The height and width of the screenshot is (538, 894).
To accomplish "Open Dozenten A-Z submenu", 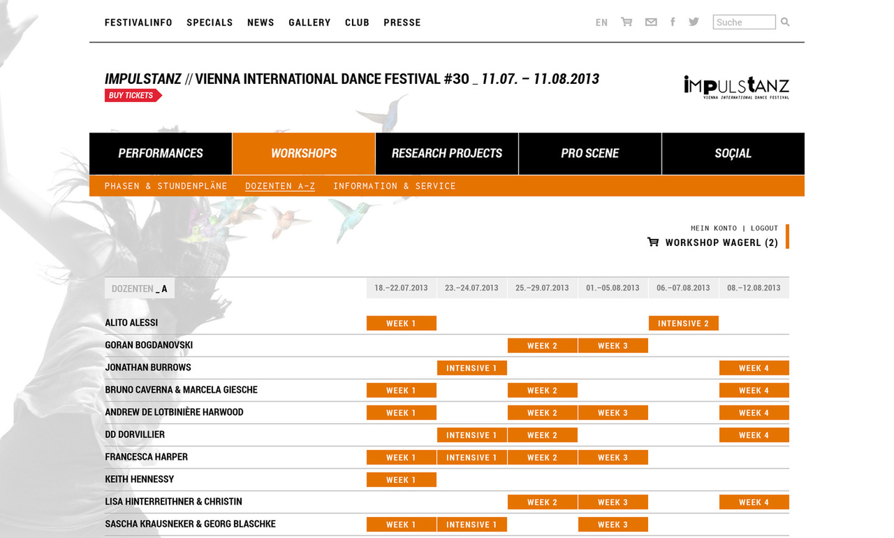I will (280, 186).
